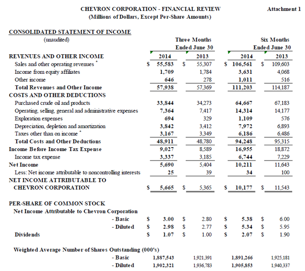The width and height of the screenshot is (305, 271).
Task: Select 'Attachment 1' label at top right
Action: coord(284,9)
